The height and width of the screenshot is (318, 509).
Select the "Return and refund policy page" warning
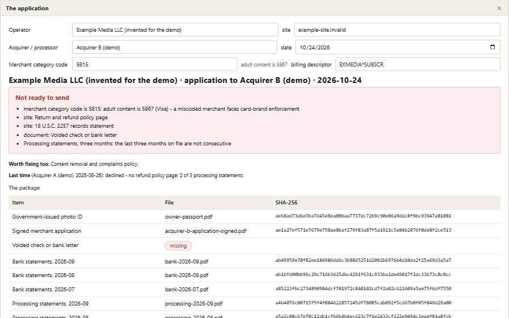(x=65, y=118)
